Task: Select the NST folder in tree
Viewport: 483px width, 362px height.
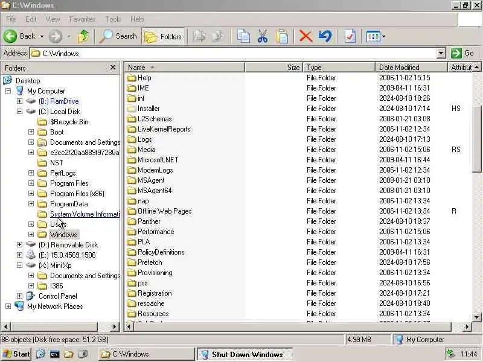Action: (56, 163)
